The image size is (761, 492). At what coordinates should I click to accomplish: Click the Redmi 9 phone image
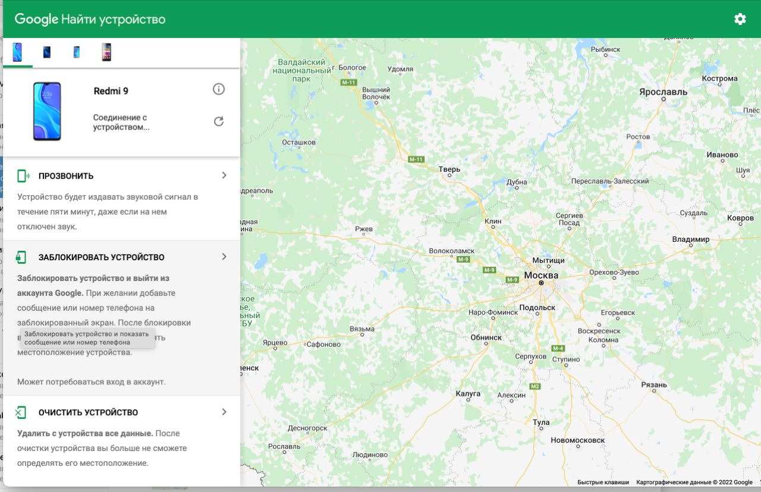47,111
